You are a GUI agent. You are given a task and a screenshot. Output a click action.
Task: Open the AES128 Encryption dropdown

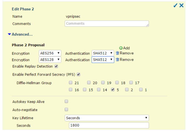point(50,60)
